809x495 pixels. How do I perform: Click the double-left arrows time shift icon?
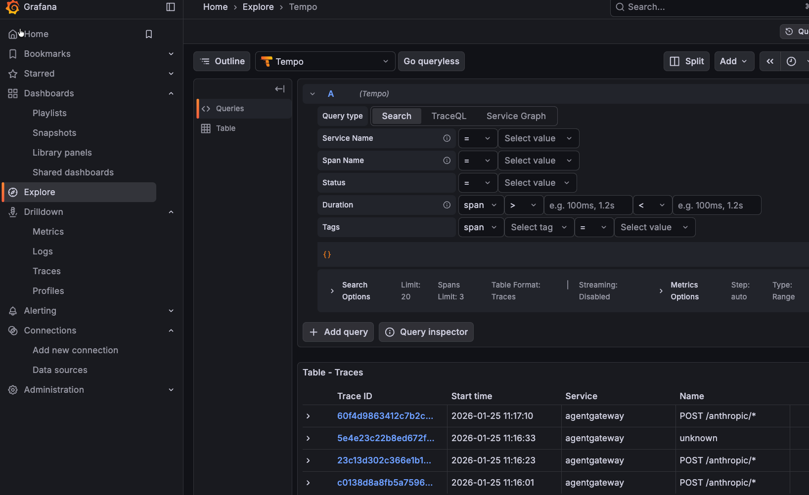pyautogui.click(x=770, y=61)
